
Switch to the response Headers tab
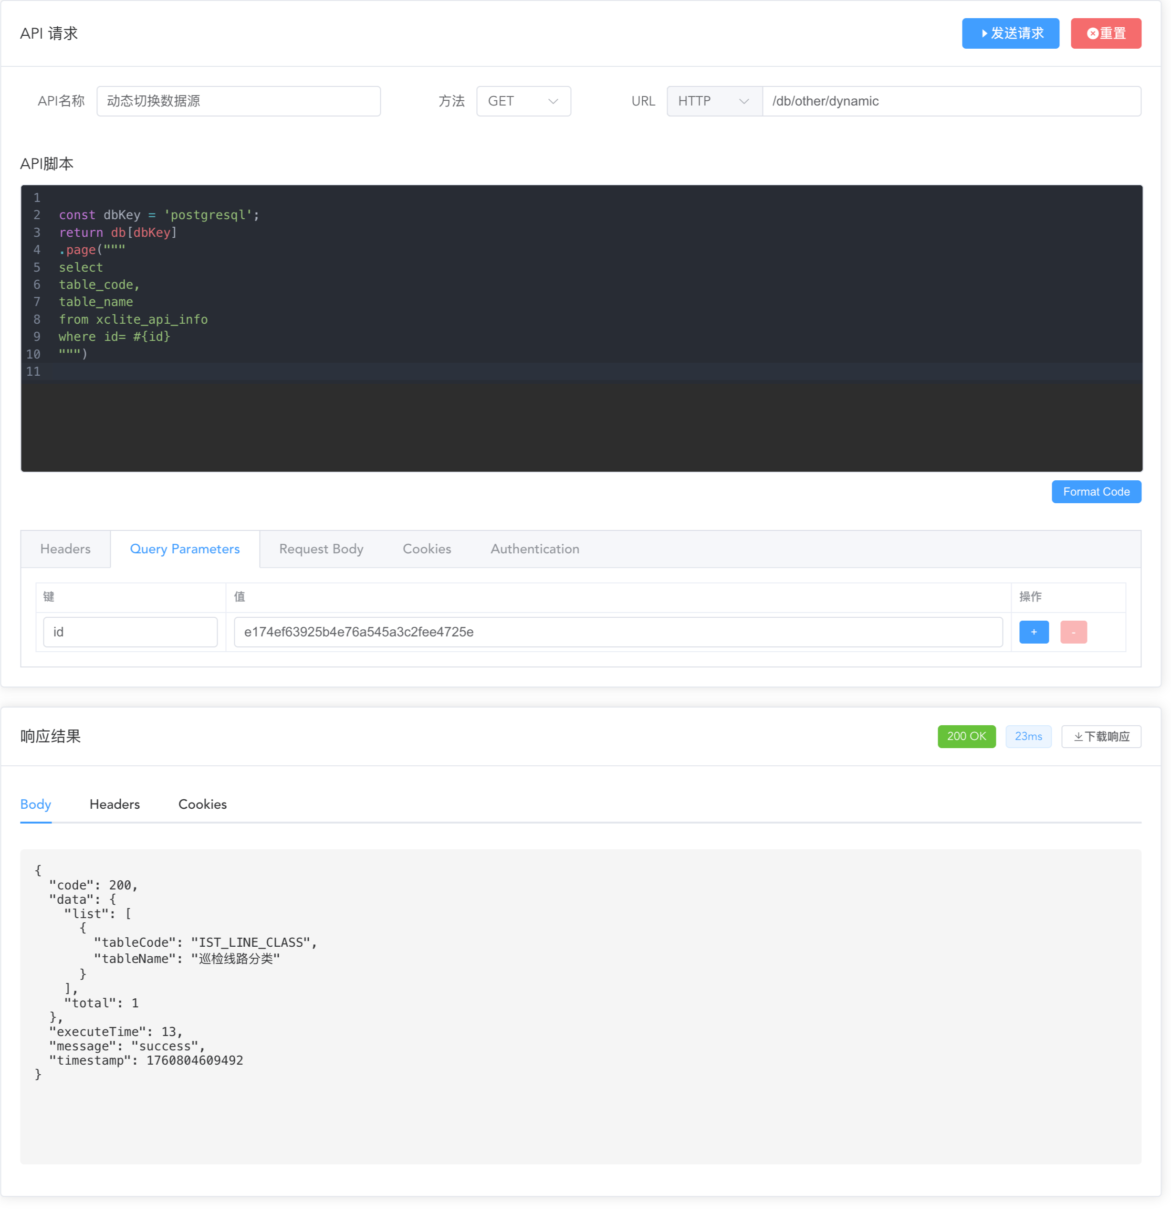115,804
